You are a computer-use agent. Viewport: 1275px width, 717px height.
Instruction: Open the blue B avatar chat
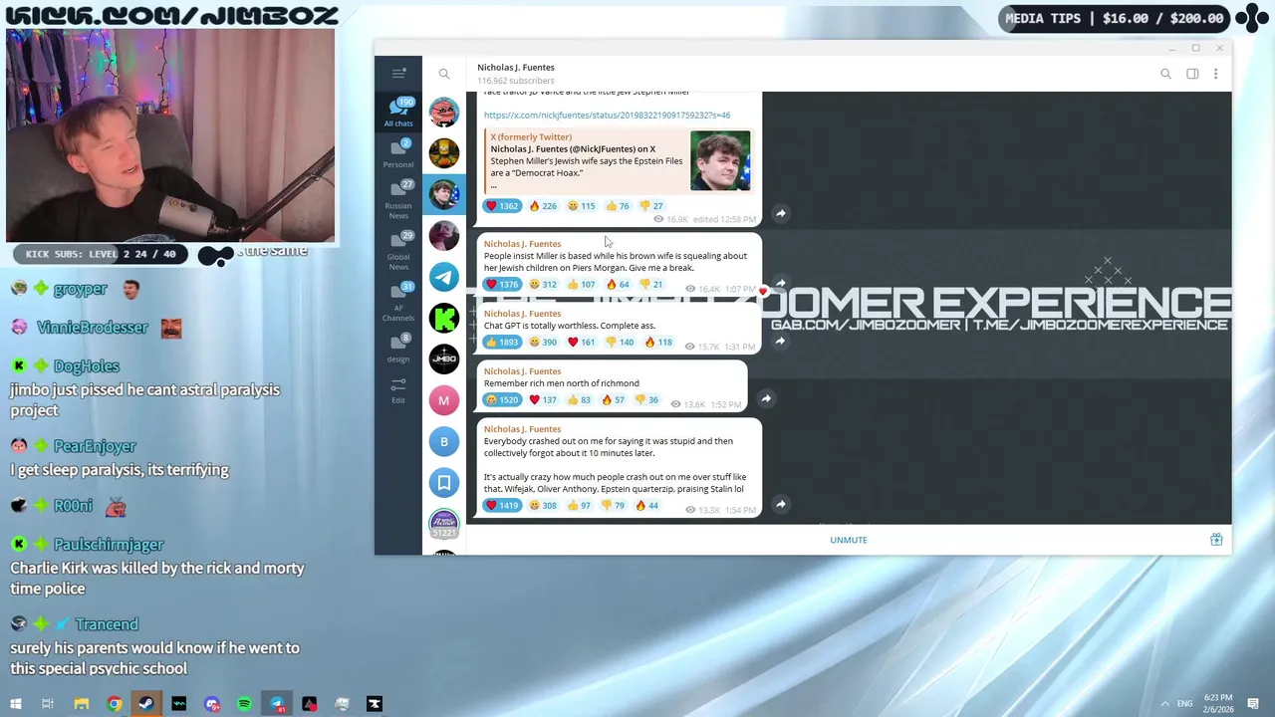444,441
